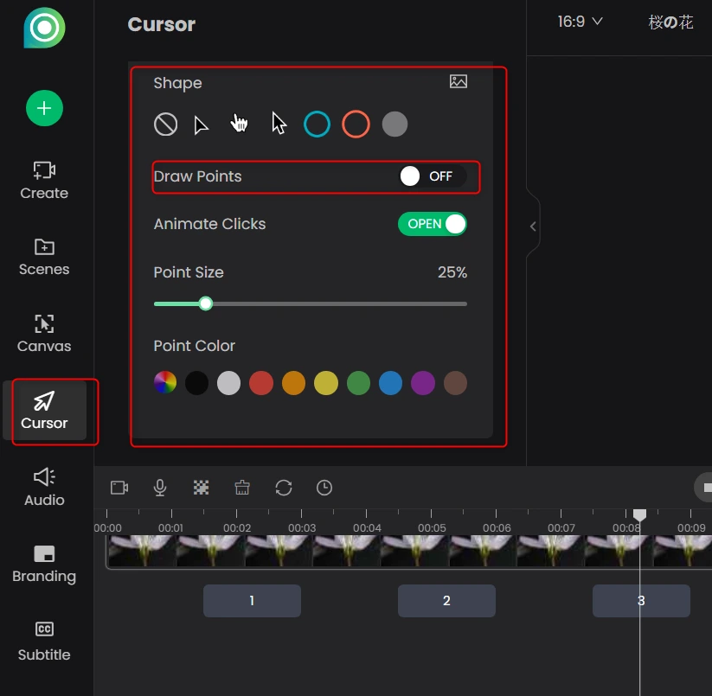Click the custom image icon beside Shape

point(459,82)
